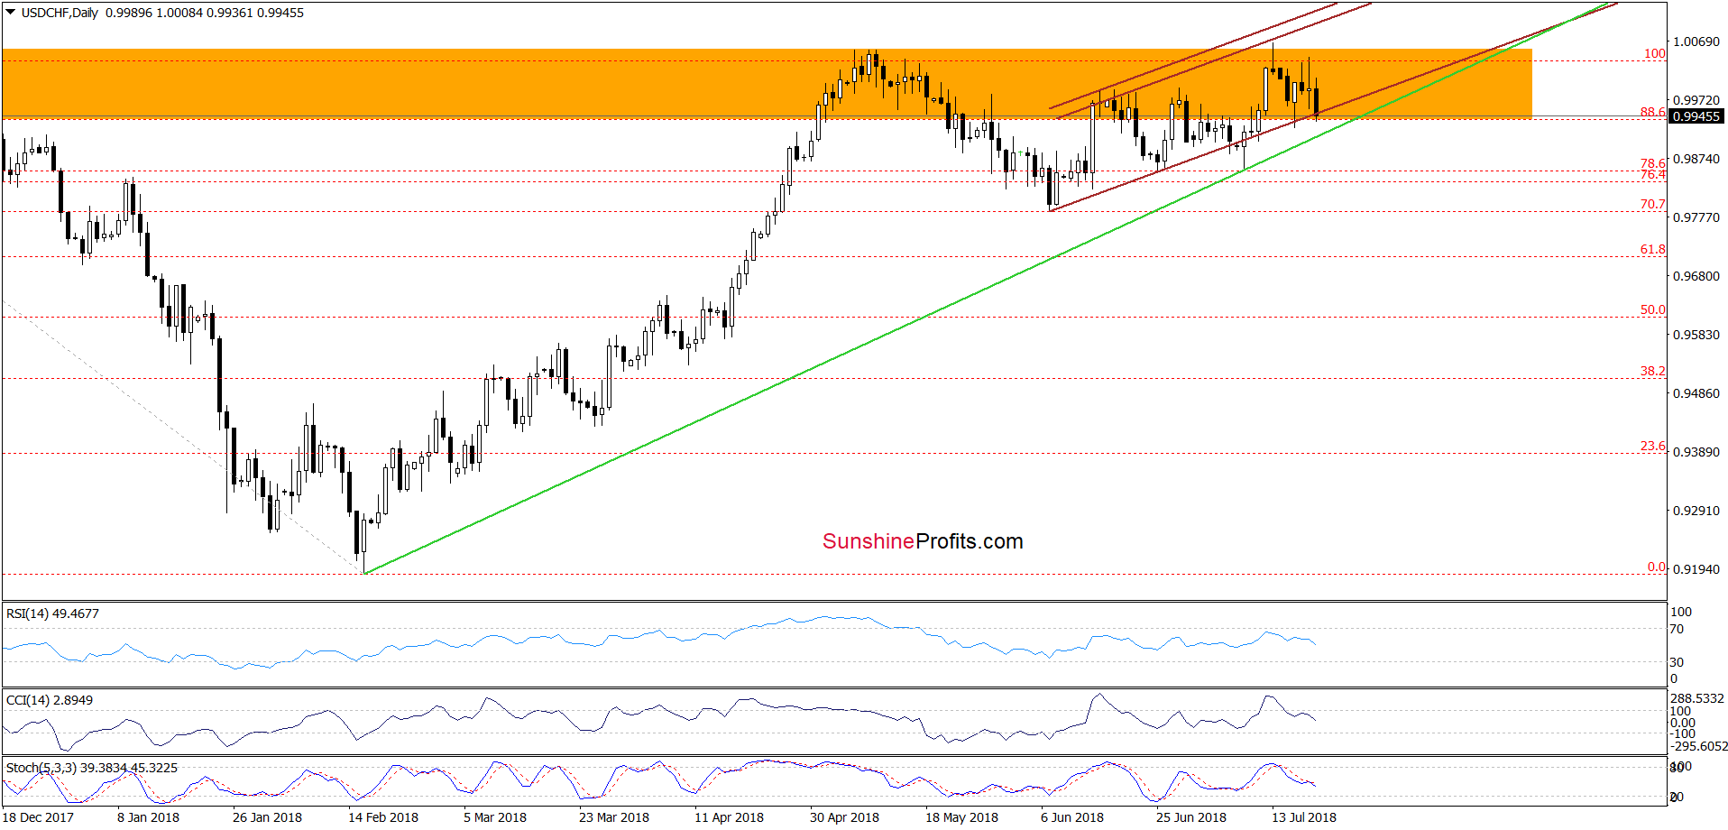
Task: Click the 0.93890 price axis value
Action: 1696,452
